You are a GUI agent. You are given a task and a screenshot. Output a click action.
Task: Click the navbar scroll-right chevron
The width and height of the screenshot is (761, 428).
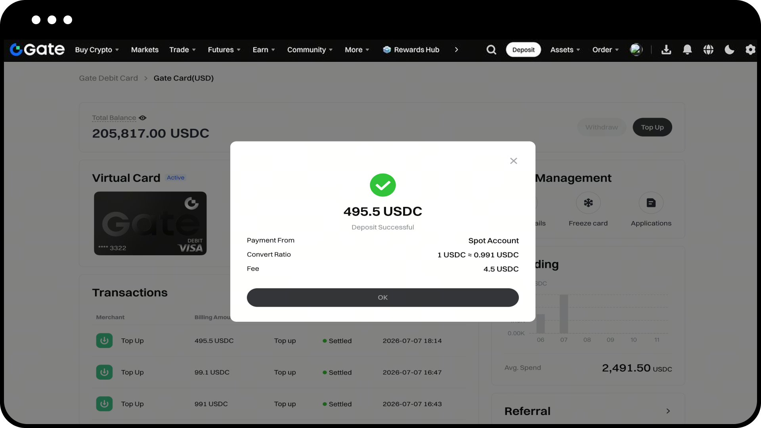click(457, 50)
